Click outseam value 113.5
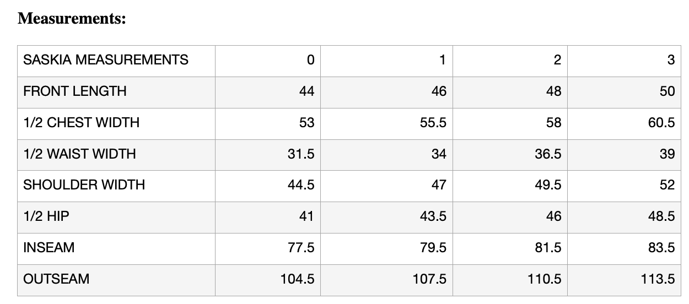The height and width of the screenshot is (304, 689). click(x=658, y=279)
